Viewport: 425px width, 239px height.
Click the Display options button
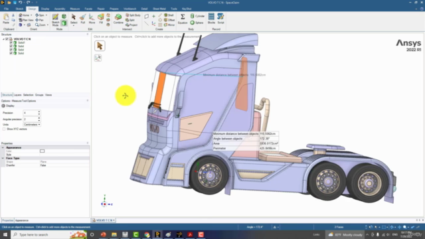point(8,106)
